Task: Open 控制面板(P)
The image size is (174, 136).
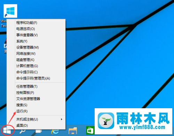Action: tap(36, 93)
